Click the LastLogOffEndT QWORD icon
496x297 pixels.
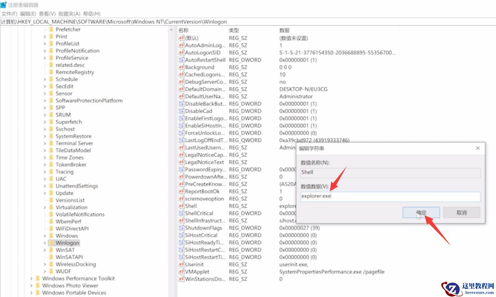click(181, 140)
